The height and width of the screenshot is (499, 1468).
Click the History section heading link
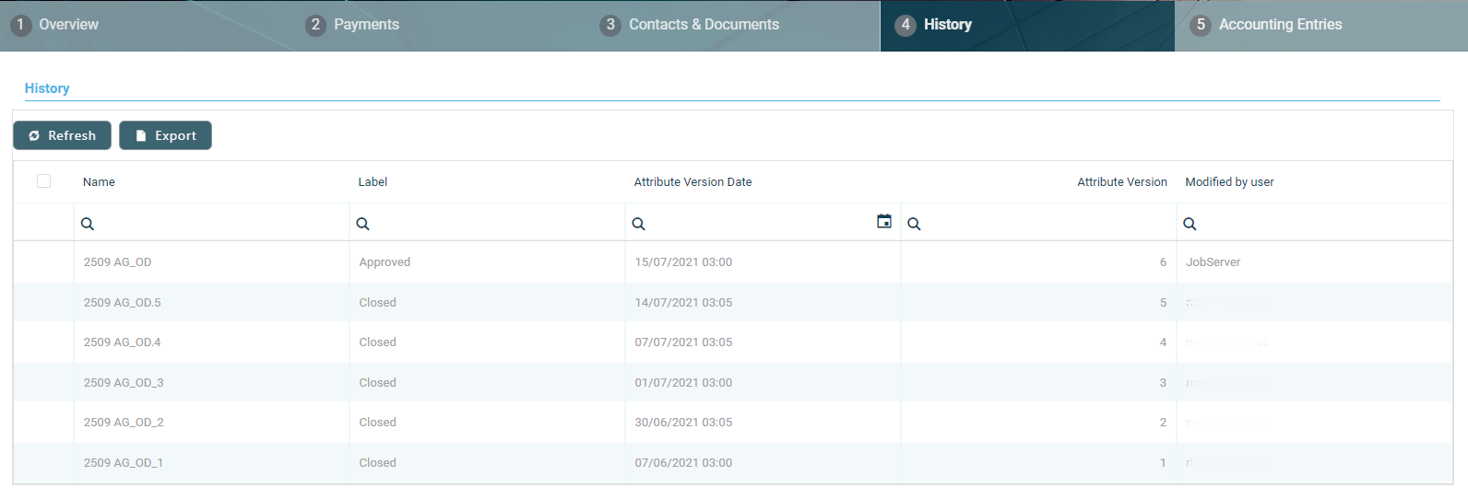tap(47, 88)
